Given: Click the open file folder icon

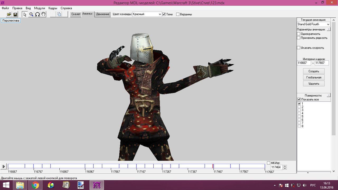Looking at the screenshot, I should pos(9,14).
